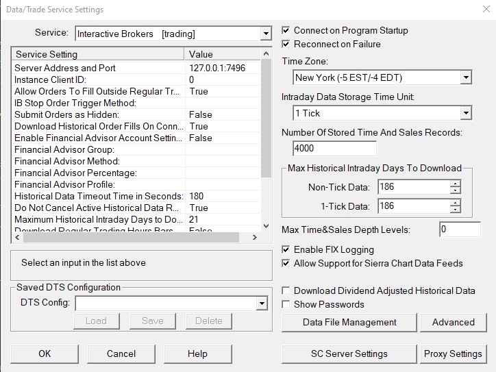
Task: Click the horizontal scrollbar left arrow
Action: [17, 238]
